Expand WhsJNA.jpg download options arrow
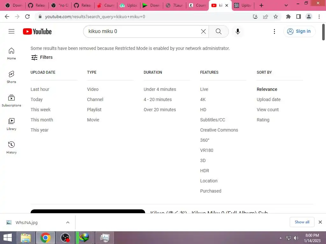Viewport: 326px width, 244px height. pyautogui.click(x=68, y=222)
